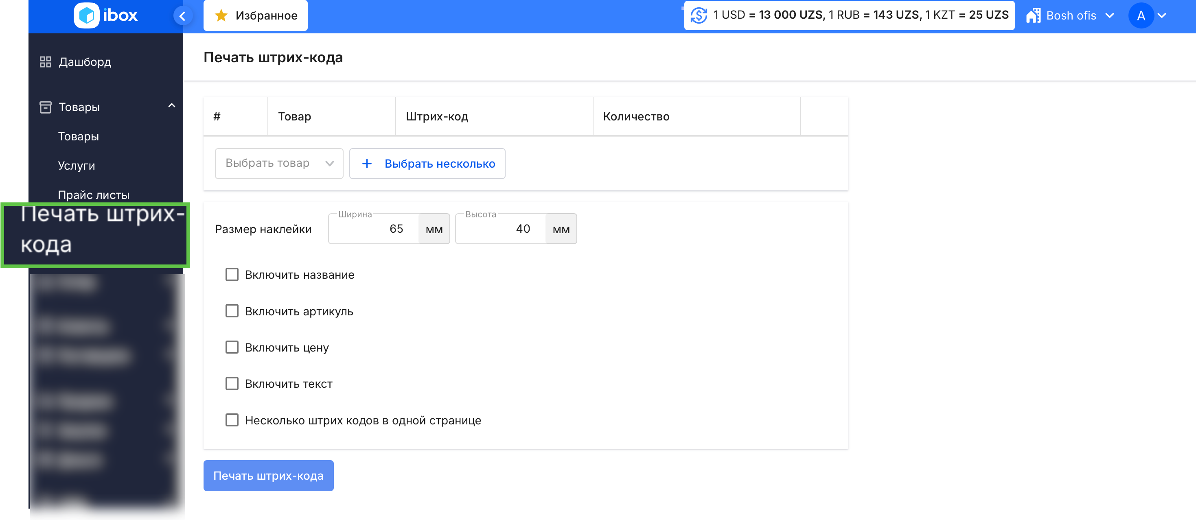The width and height of the screenshot is (1196, 520).
Task: Click the Bosh ofis building icon
Action: point(1033,15)
